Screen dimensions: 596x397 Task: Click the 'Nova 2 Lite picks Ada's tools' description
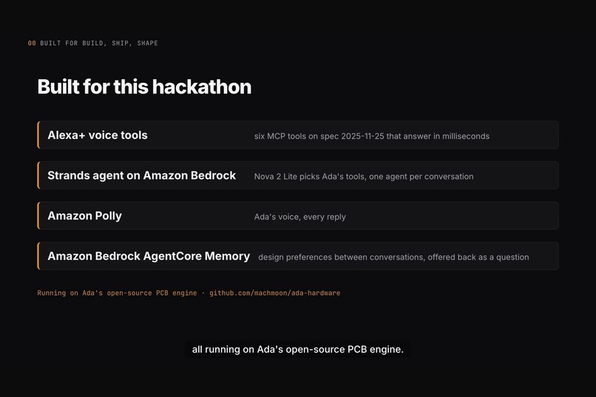pyautogui.click(x=364, y=177)
